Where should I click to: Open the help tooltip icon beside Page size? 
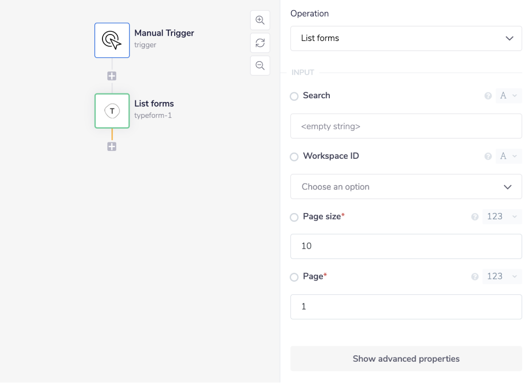tap(475, 217)
